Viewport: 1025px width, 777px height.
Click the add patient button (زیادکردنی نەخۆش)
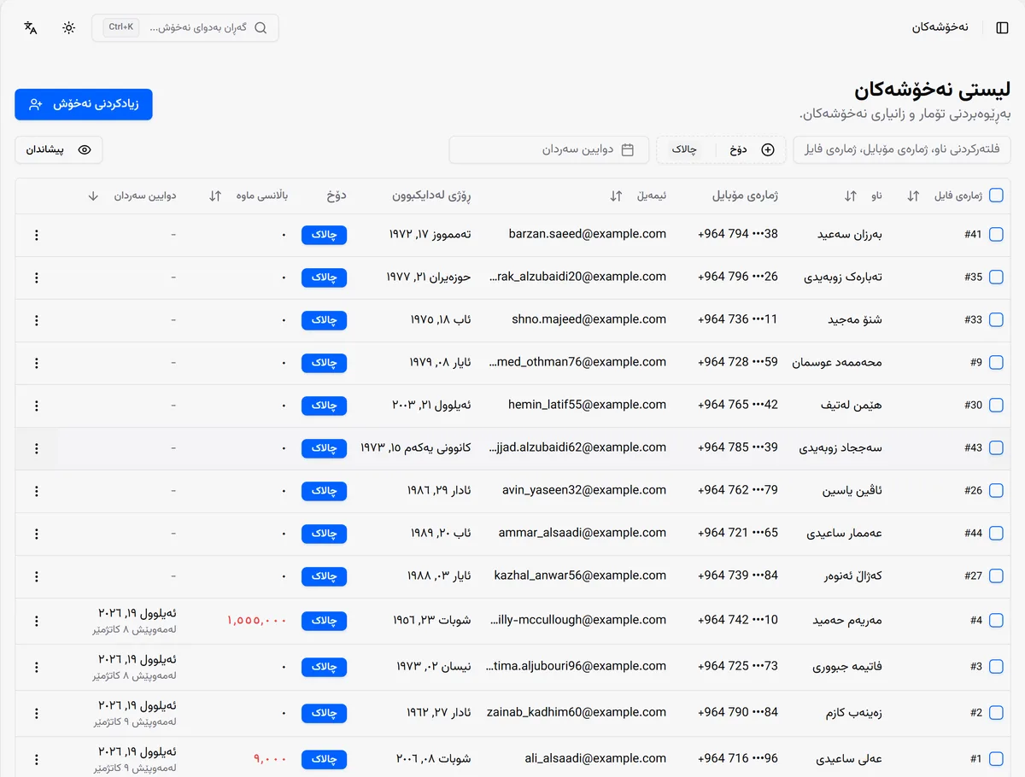point(84,104)
